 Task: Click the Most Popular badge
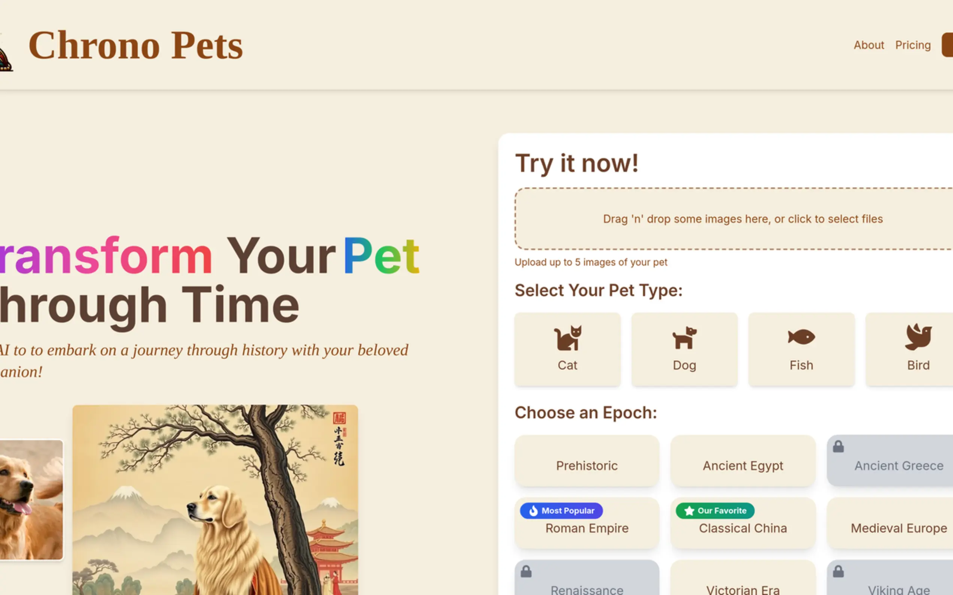561,511
